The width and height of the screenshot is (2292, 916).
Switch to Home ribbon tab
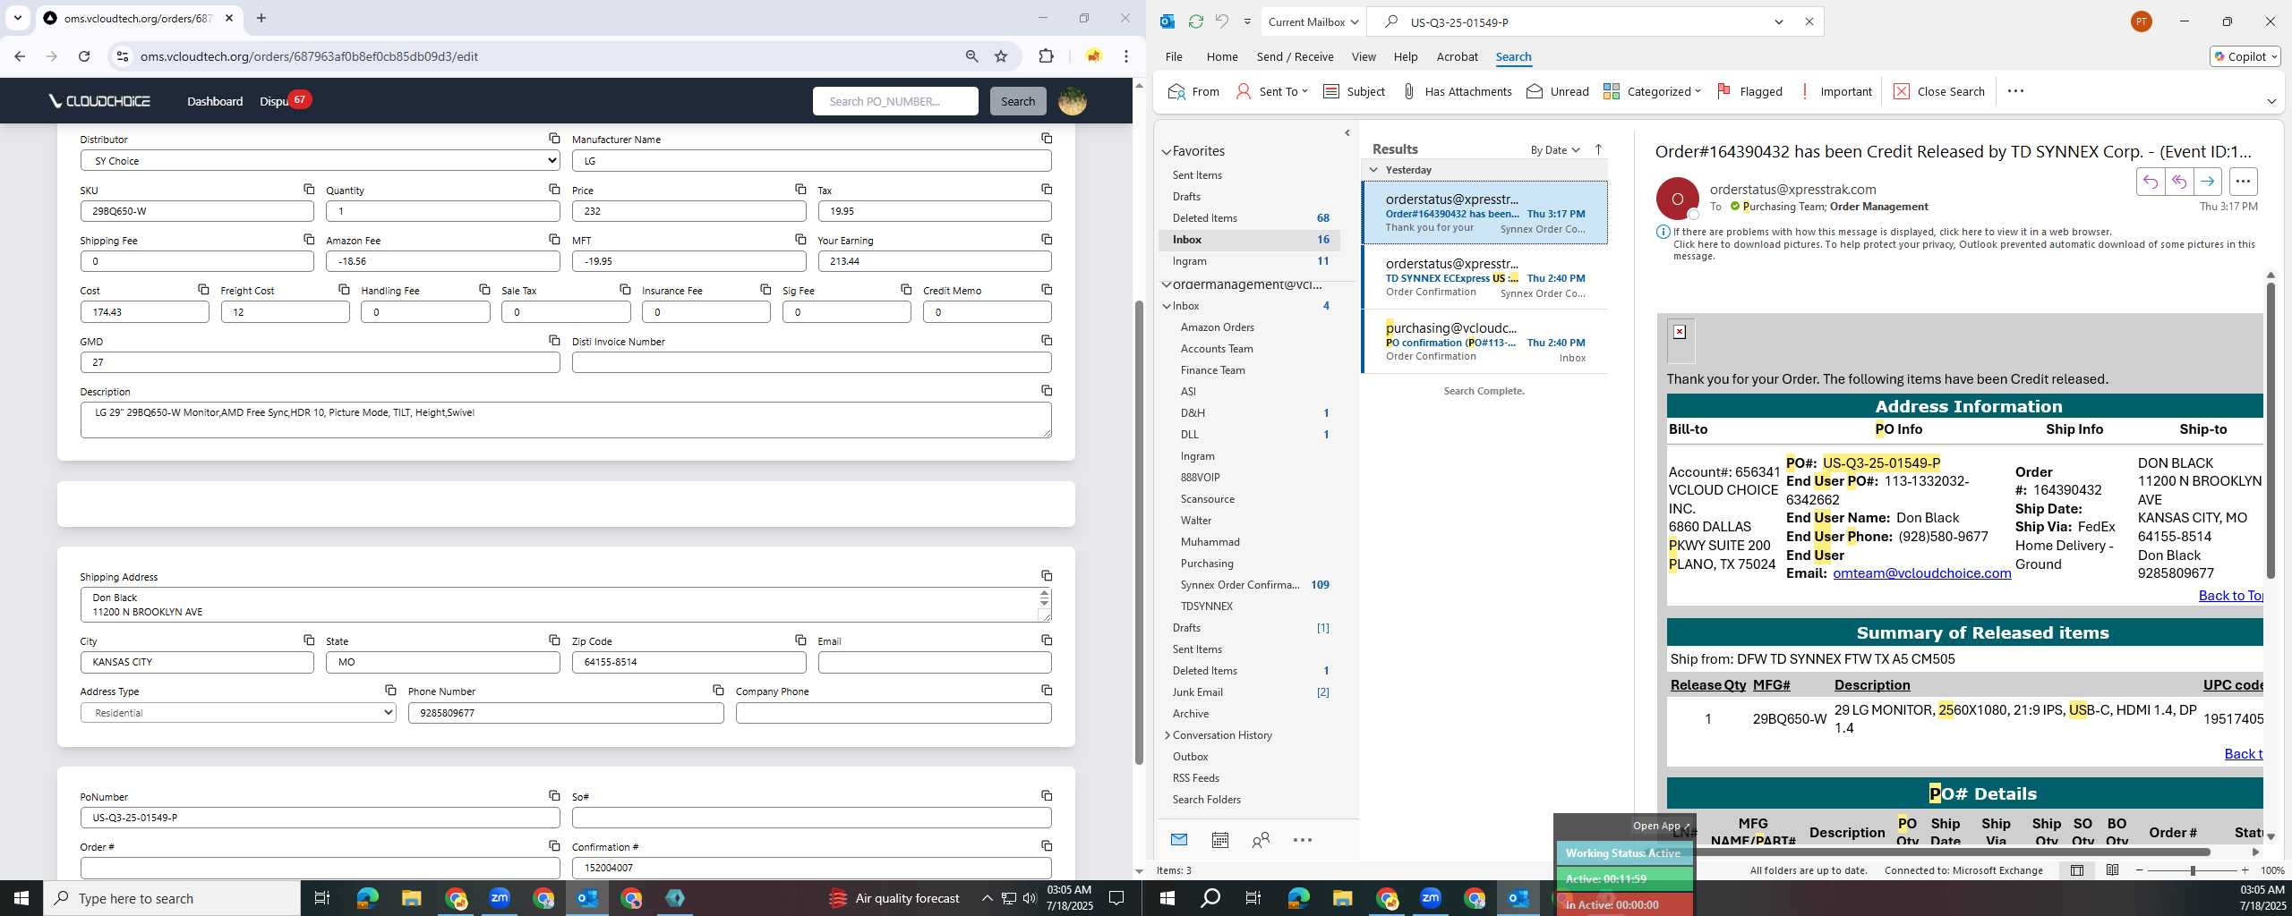click(1222, 56)
